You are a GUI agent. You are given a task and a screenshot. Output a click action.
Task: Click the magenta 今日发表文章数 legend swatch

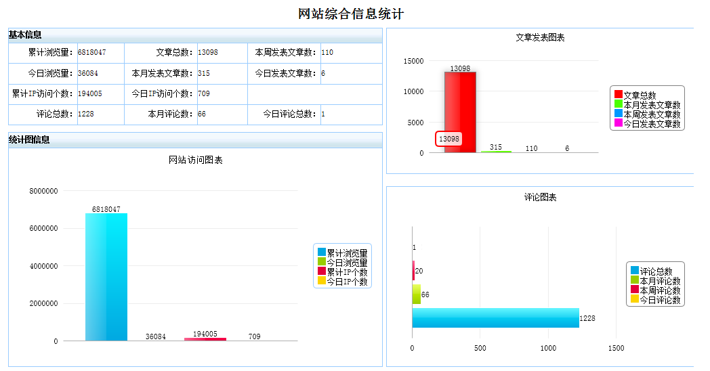click(x=618, y=124)
